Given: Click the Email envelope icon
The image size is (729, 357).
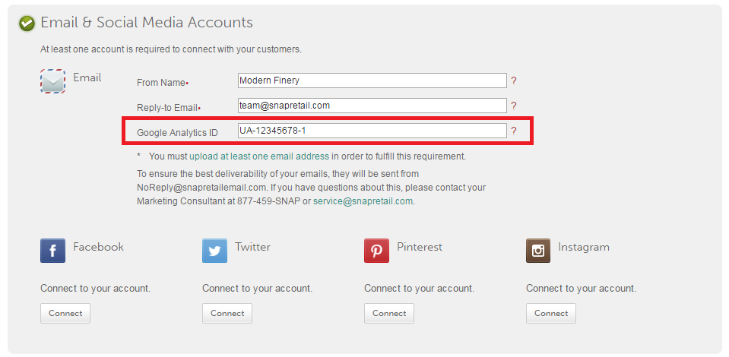Looking at the screenshot, I should (53, 81).
